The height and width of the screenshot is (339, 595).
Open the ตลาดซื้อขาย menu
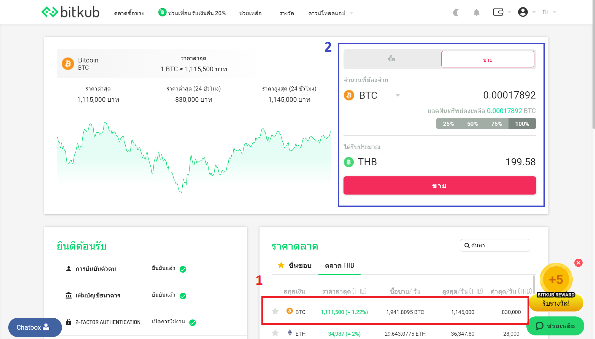click(x=129, y=13)
